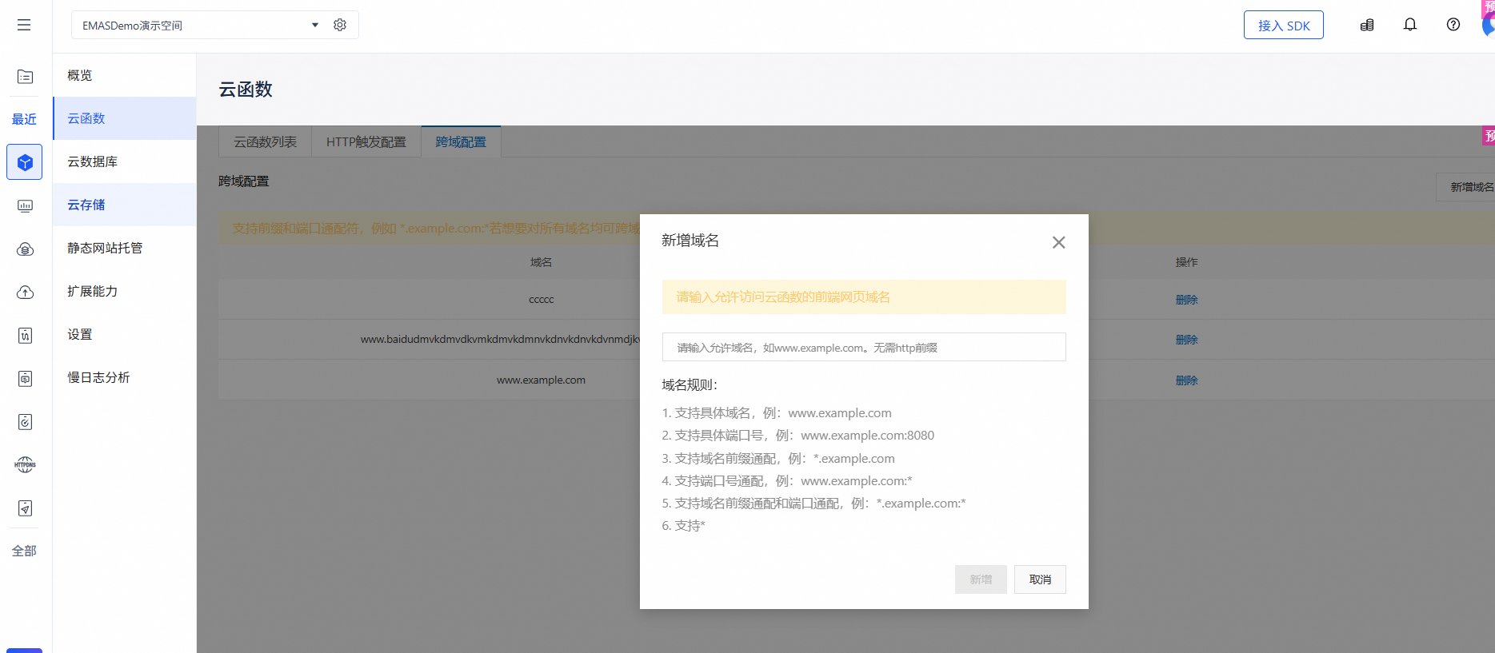Go to 概览 in side menu

coord(125,75)
